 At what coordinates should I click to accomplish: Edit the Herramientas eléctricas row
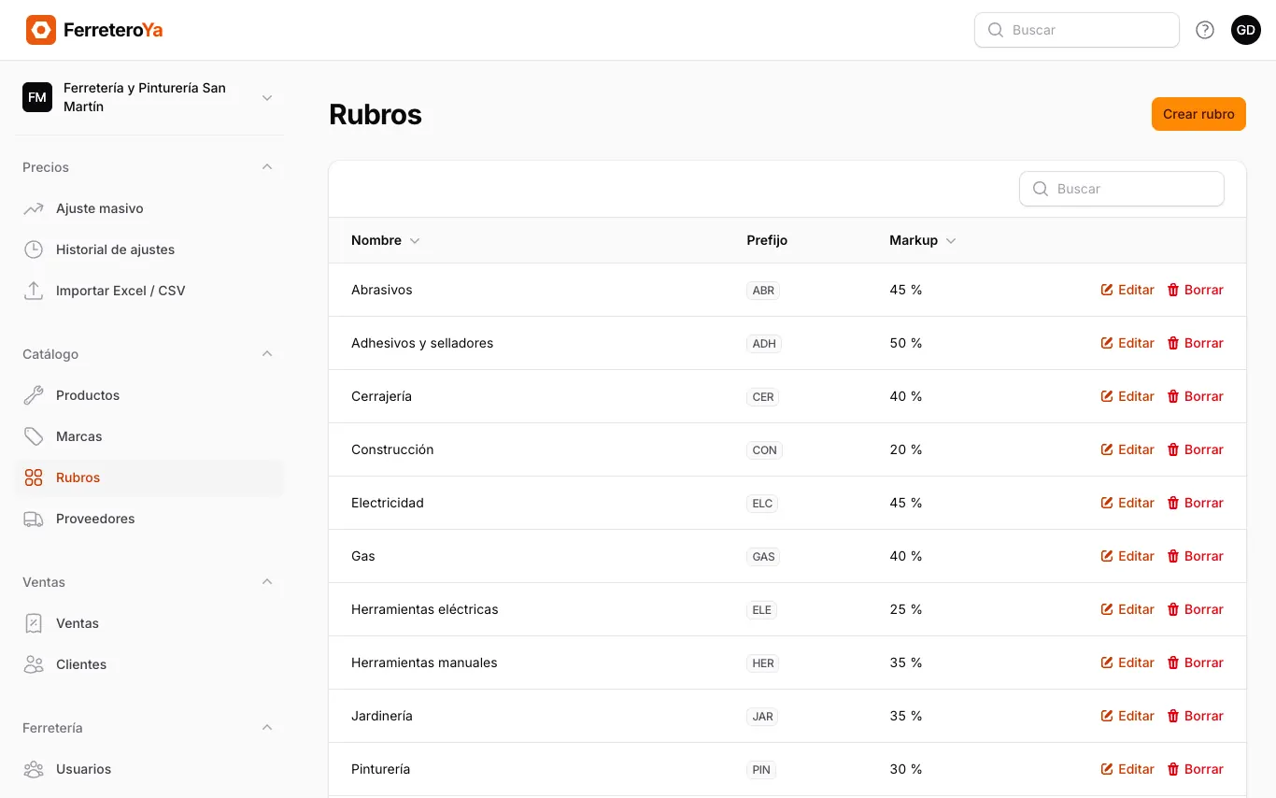(x=1127, y=609)
